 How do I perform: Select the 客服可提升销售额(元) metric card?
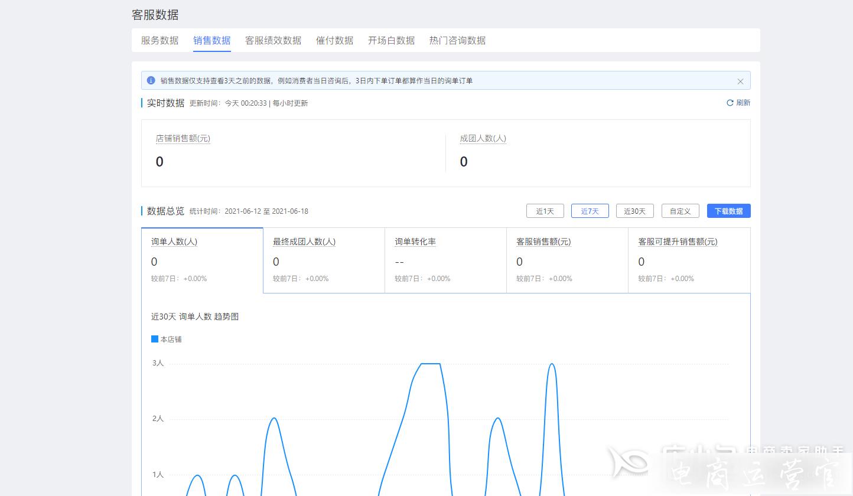coord(689,260)
